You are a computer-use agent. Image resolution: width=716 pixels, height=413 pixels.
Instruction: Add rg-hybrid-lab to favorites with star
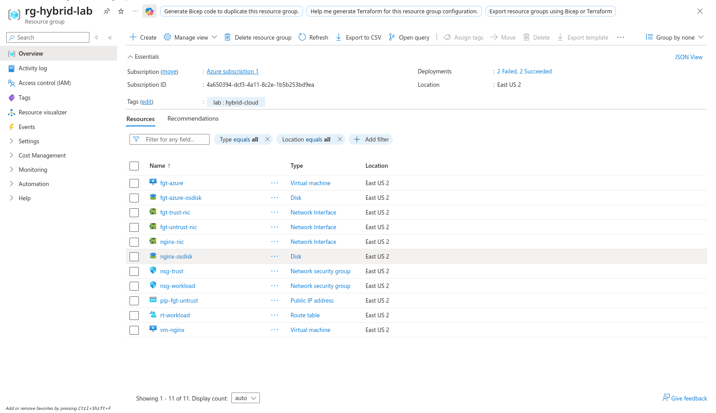point(121,12)
